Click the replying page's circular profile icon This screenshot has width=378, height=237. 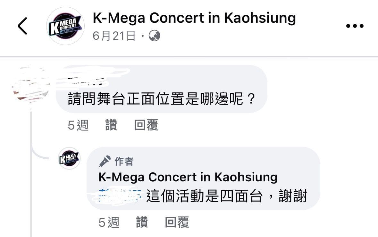coord(69,158)
